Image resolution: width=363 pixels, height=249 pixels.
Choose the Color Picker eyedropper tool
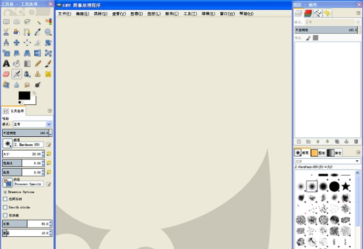click(x=38, y=32)
